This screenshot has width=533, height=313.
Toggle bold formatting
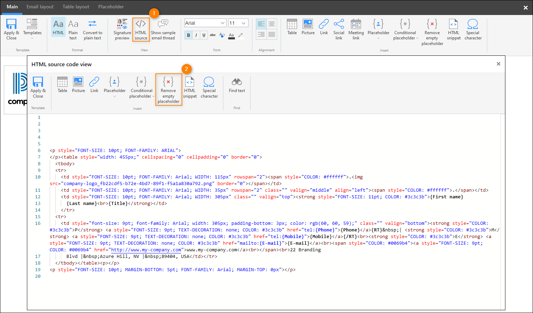(188, 35)
